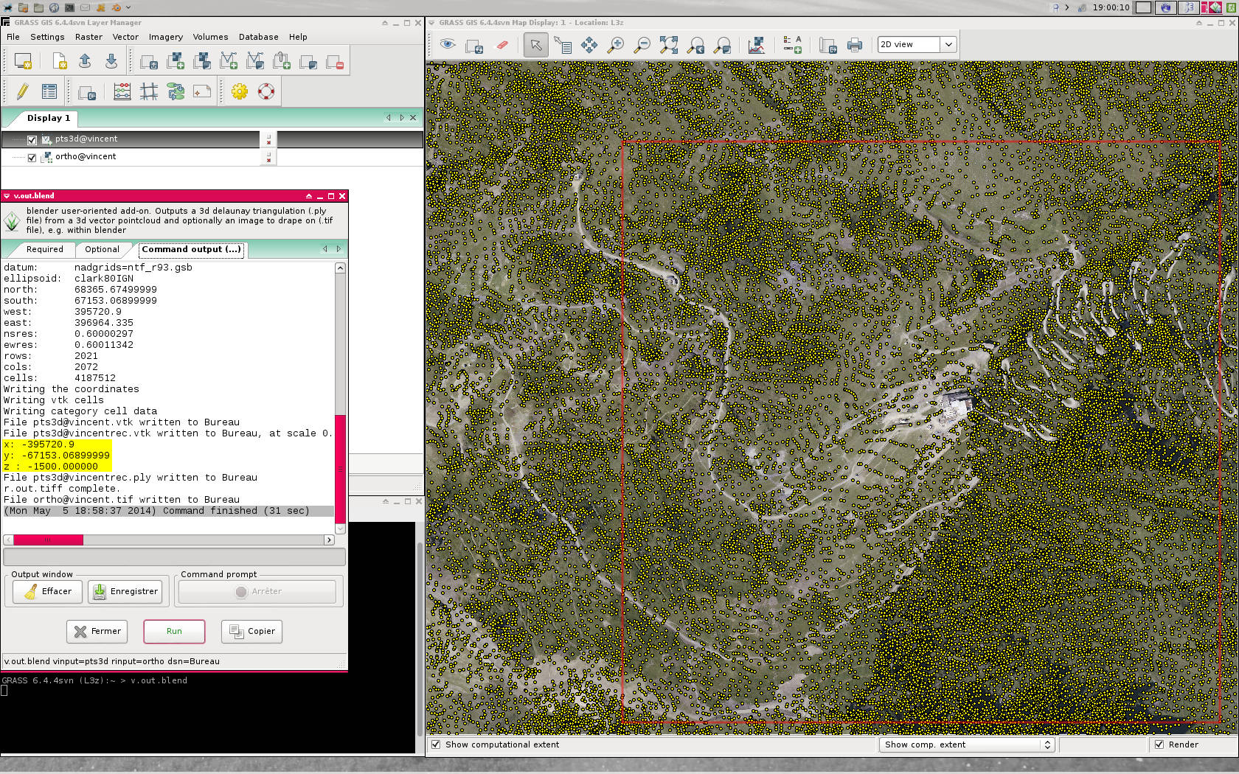Click the Print display printer icon
Screen dimensions: 1239x774
click(x=855, y=45)
